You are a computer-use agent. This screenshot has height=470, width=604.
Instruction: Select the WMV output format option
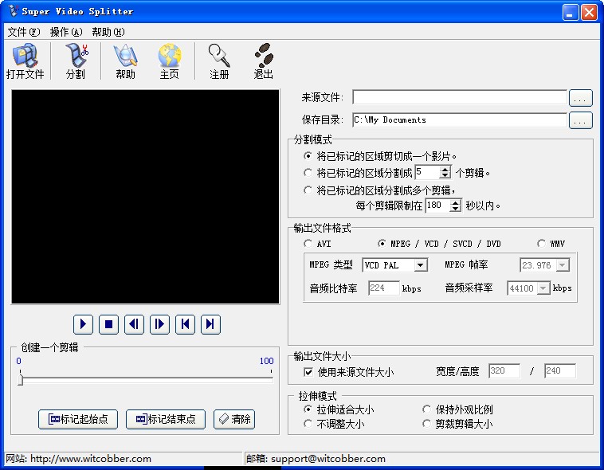pos(542,244)
